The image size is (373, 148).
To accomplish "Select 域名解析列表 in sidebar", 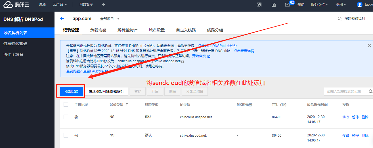I will 27,33.
